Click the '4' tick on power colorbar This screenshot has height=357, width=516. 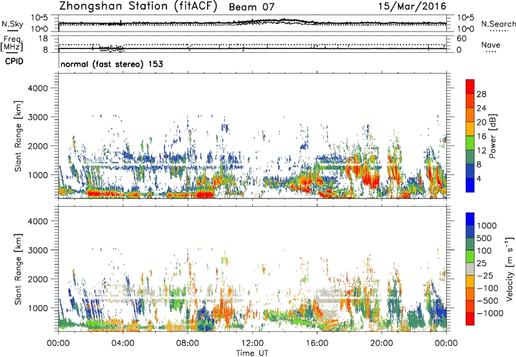point(479,179)
